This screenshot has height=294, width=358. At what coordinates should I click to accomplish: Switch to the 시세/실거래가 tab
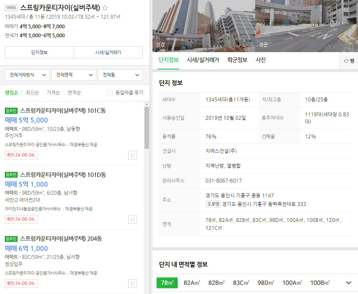[x=203, y=60]
